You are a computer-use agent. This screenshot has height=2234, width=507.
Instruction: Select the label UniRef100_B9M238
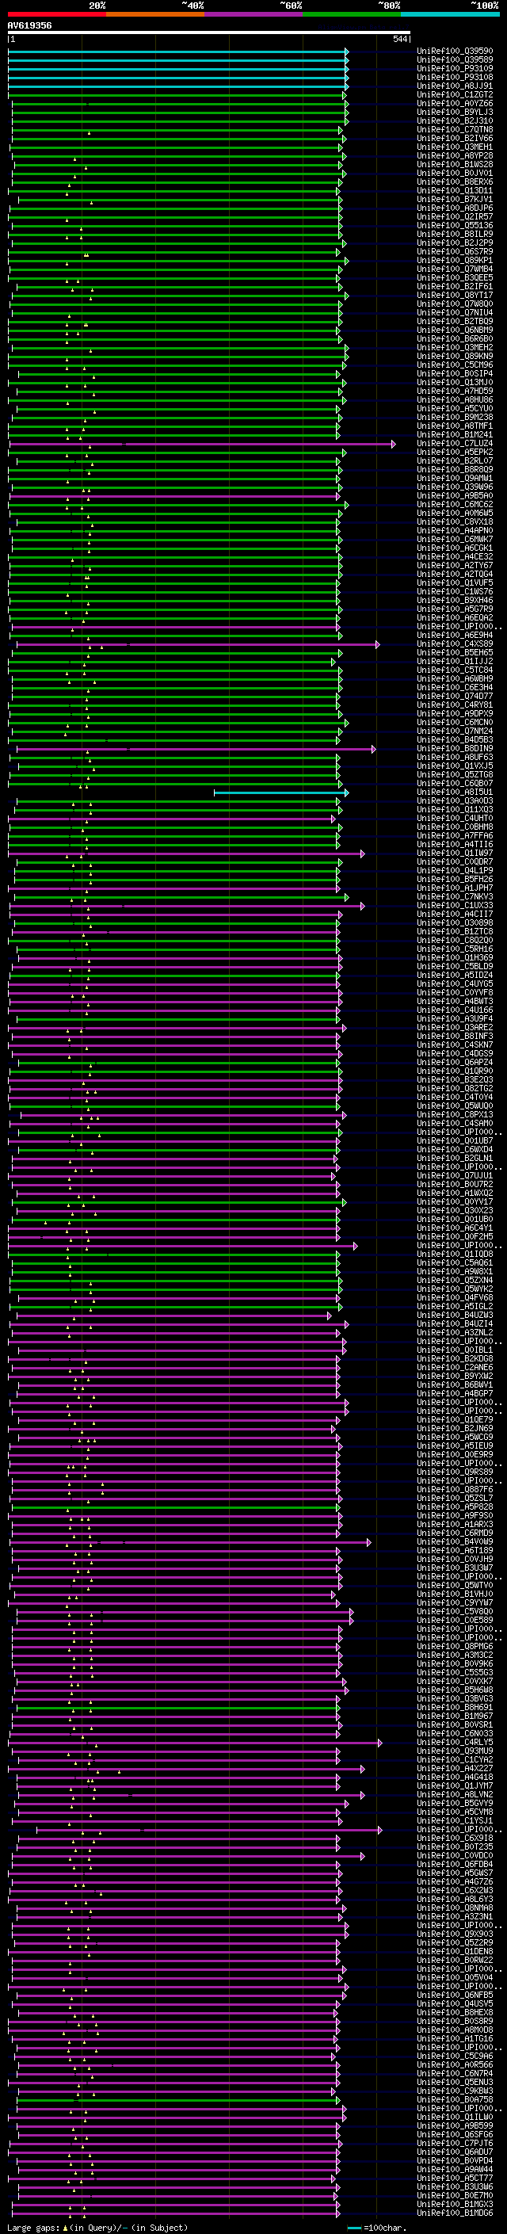click(455, 417)
